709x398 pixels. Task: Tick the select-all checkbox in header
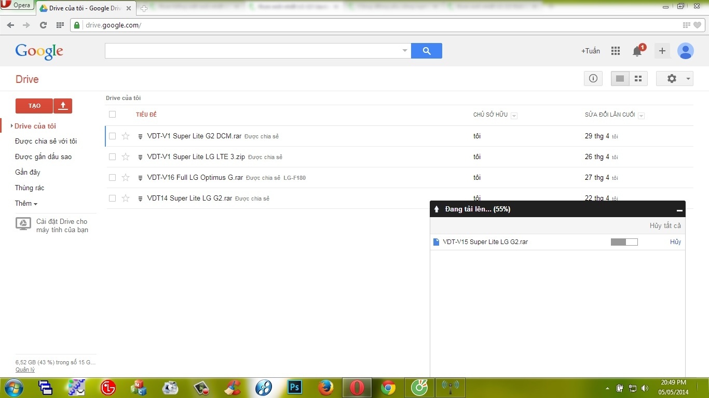pyautogui.click(x=112, y=115)
